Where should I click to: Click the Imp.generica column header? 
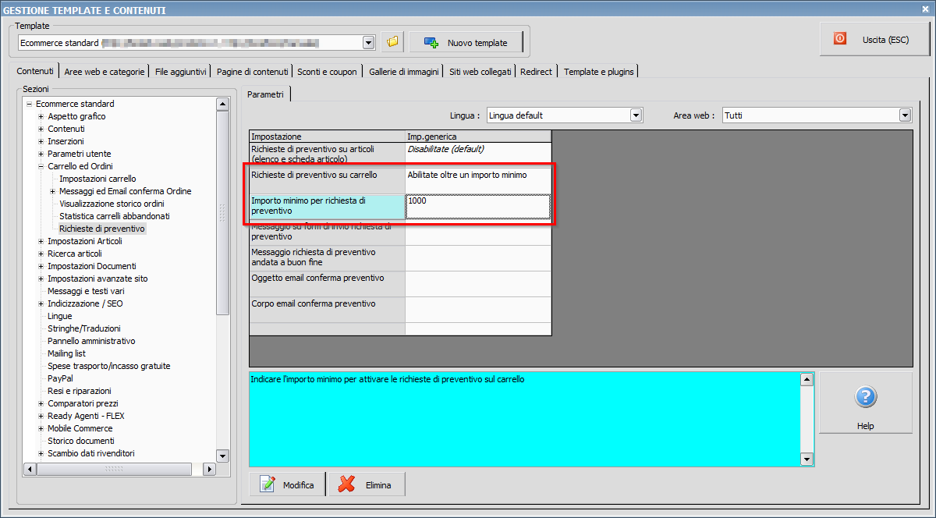pos(478,137)
